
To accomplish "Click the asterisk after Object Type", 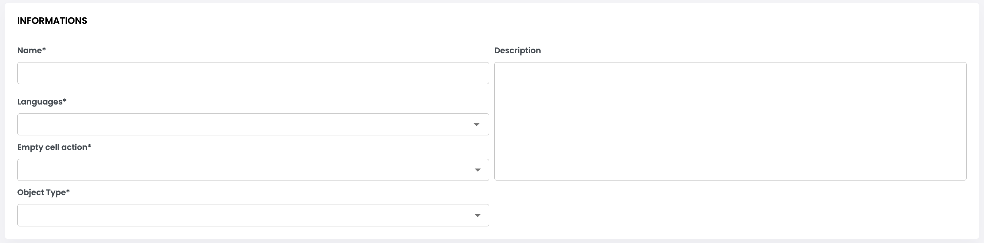I will click(x=68, y=192).
